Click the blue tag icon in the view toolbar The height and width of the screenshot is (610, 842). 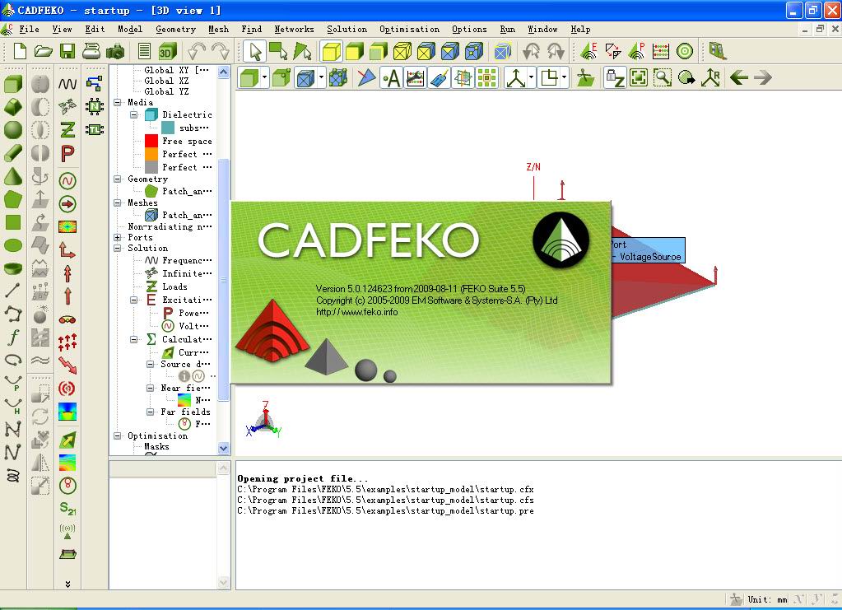point(440,78)
